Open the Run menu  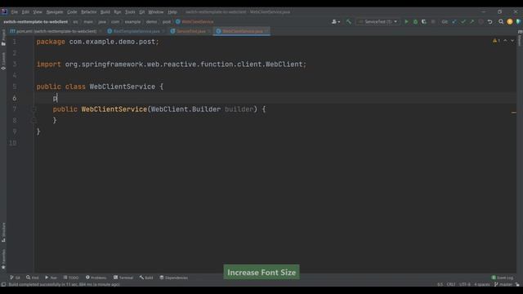coord(118,11)
